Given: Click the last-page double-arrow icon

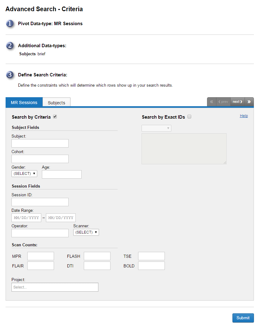Looking at the screenshot, I should 249,102.
